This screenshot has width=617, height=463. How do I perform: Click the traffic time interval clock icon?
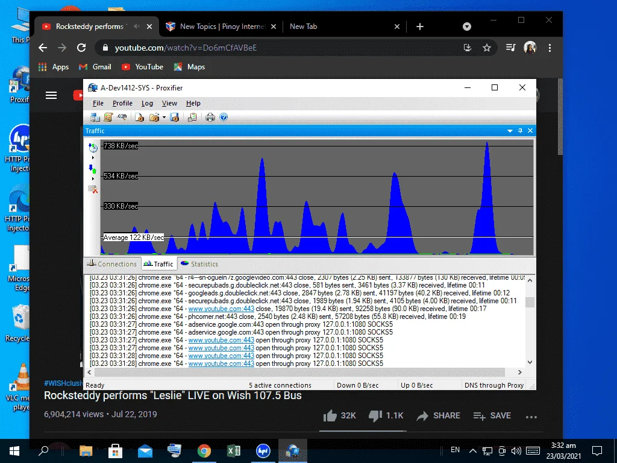(x=93, y=148)
